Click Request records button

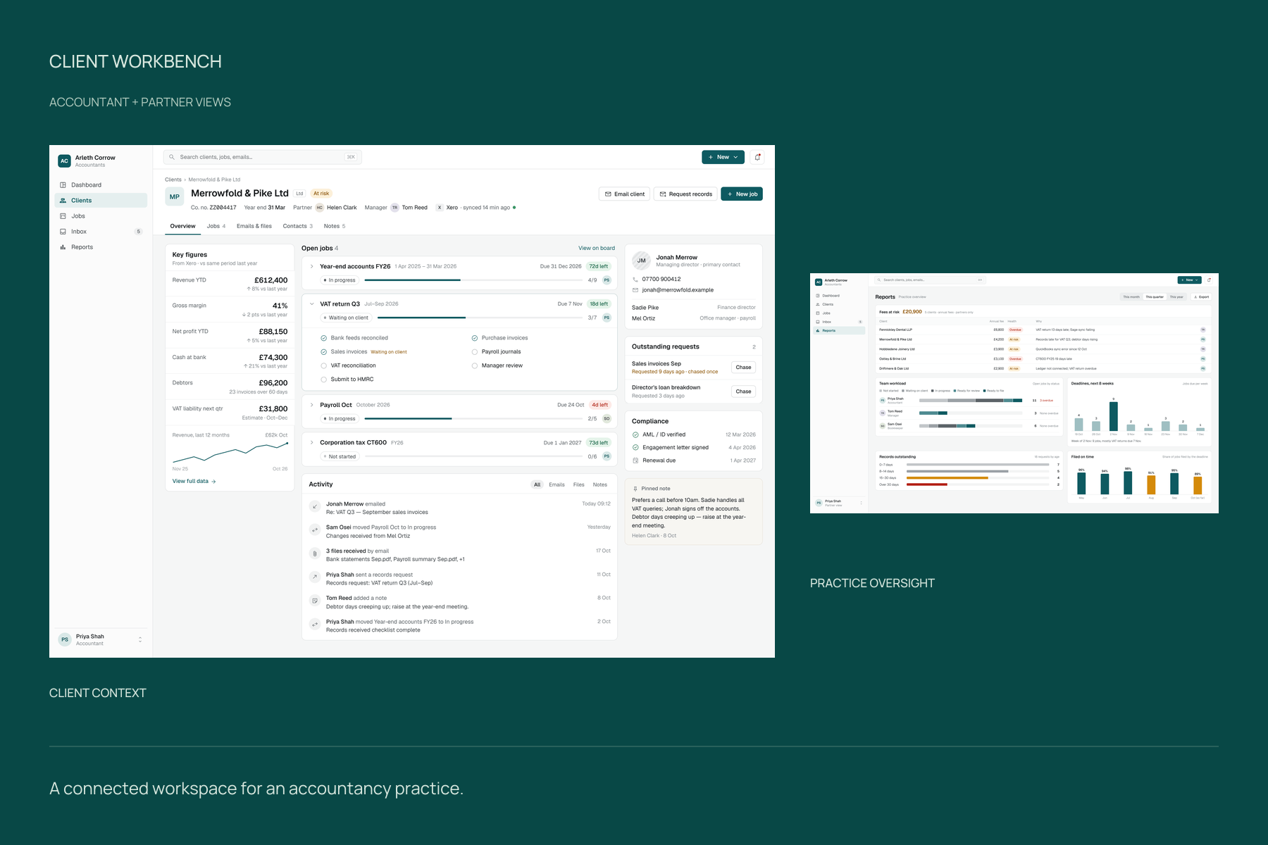pos(685,194)
